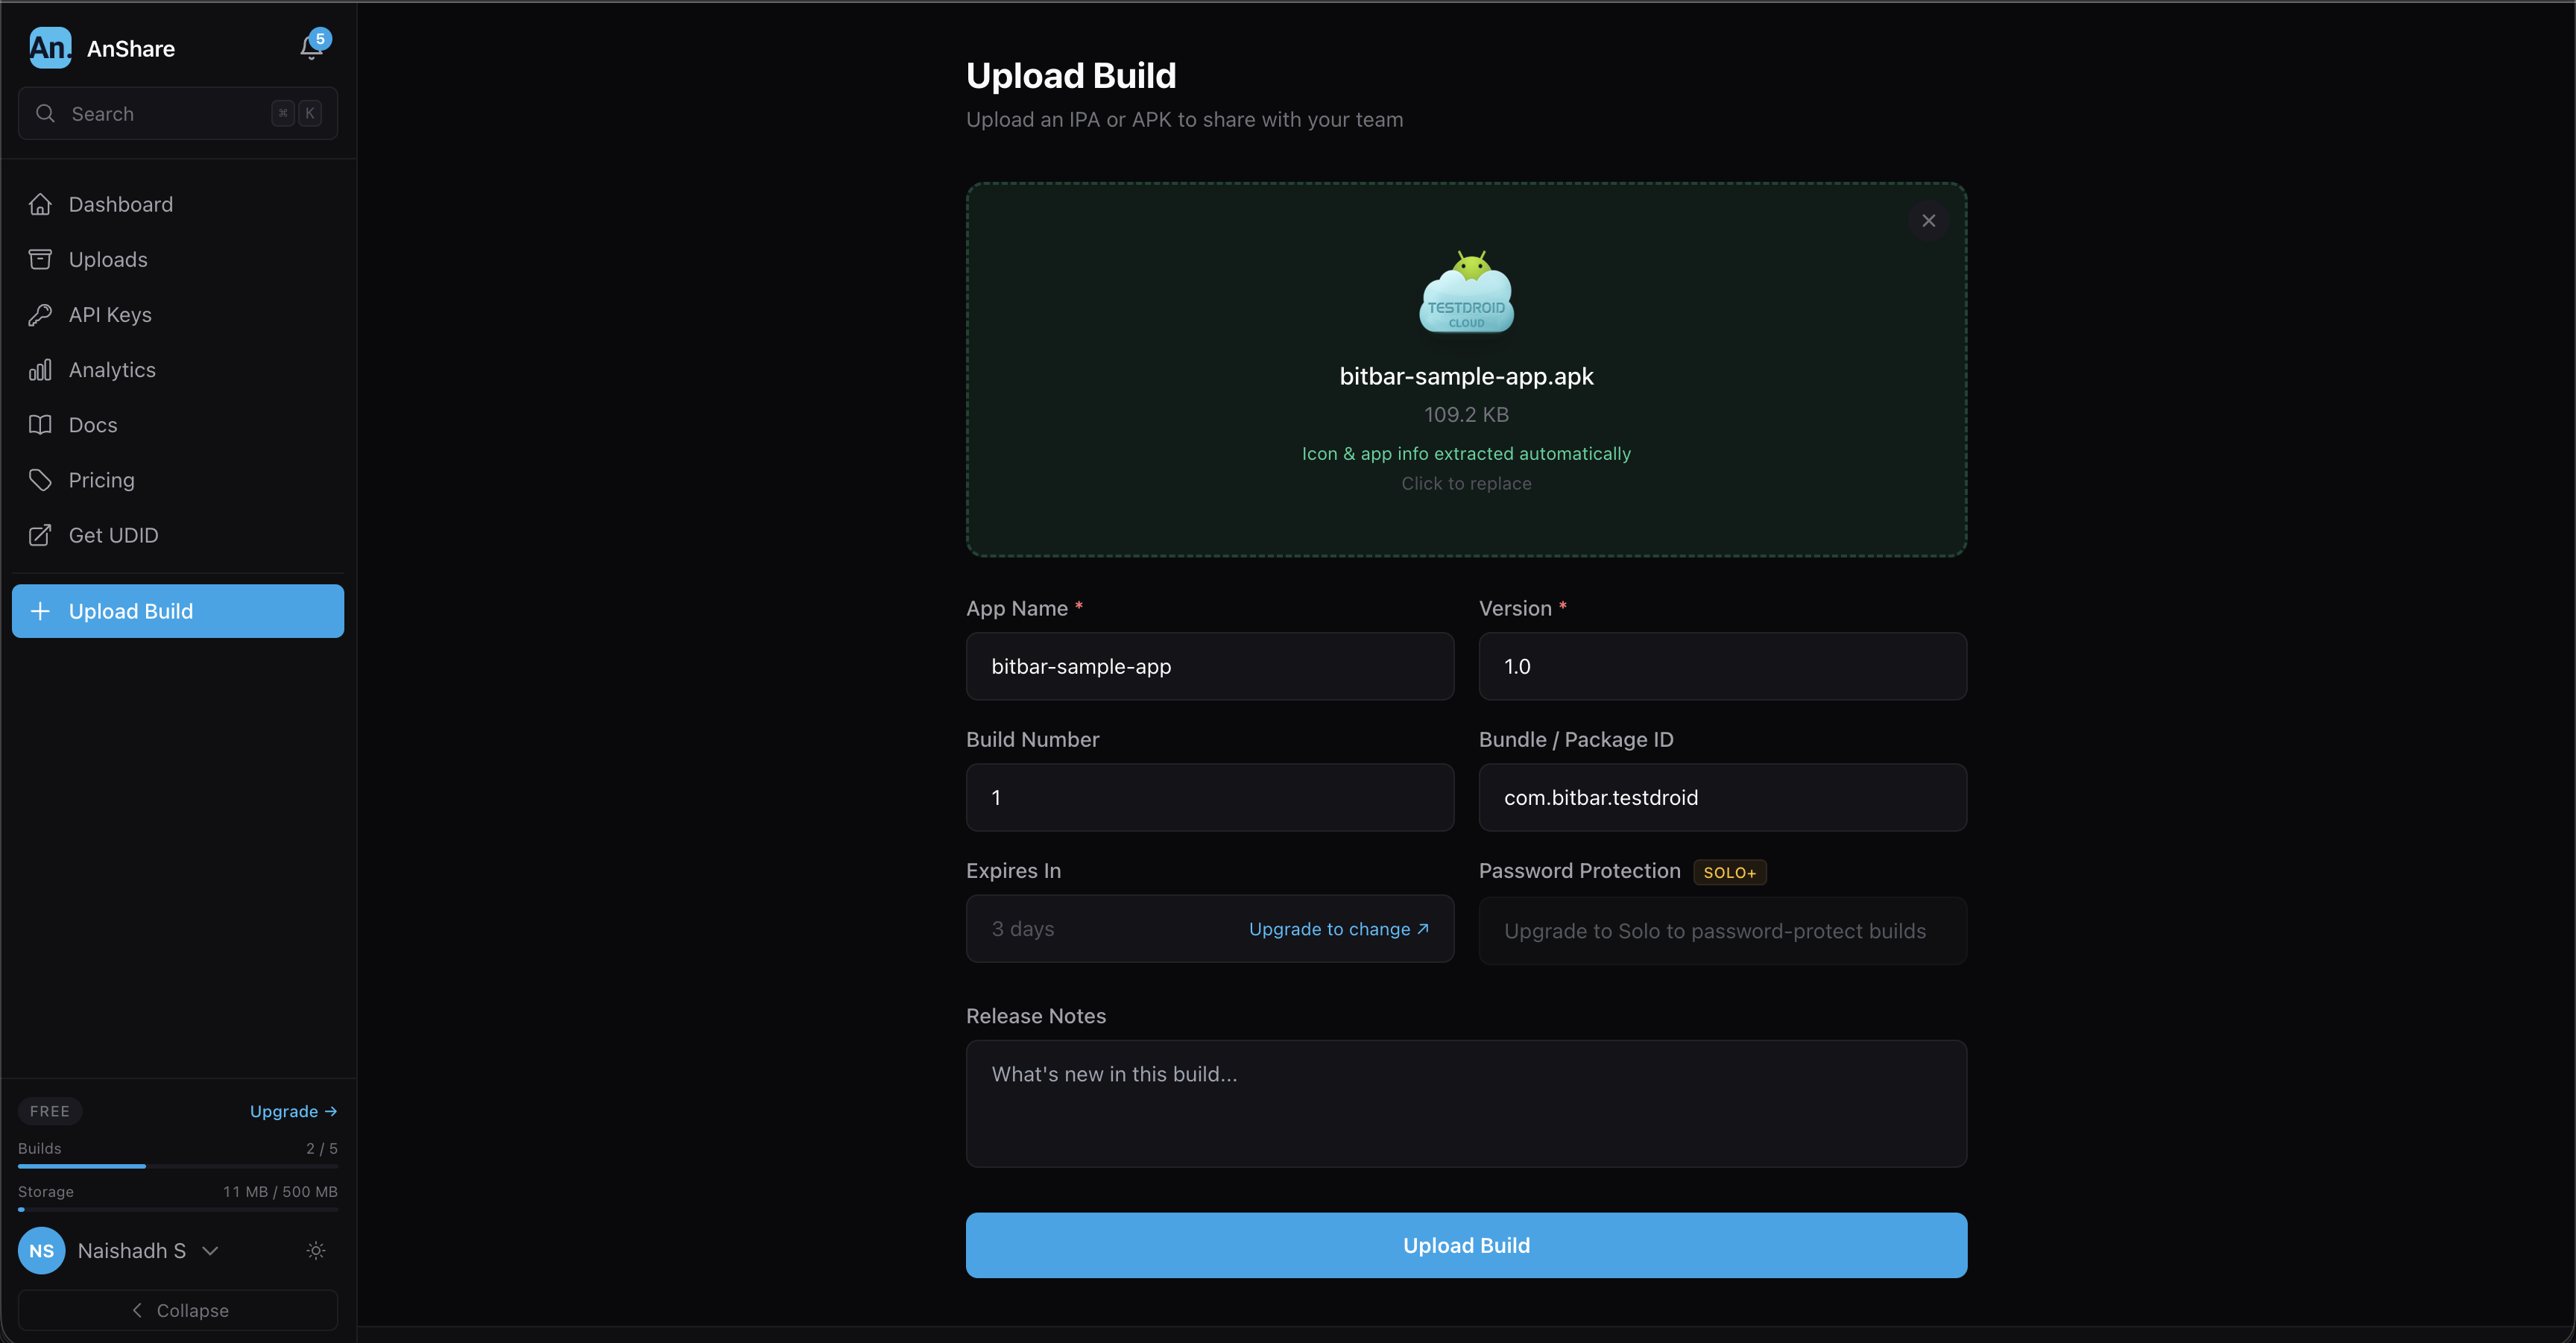Viewport: 2576px width, 1343px height.
Task: Click the Version input field
Action: [x=1722, y=666]
